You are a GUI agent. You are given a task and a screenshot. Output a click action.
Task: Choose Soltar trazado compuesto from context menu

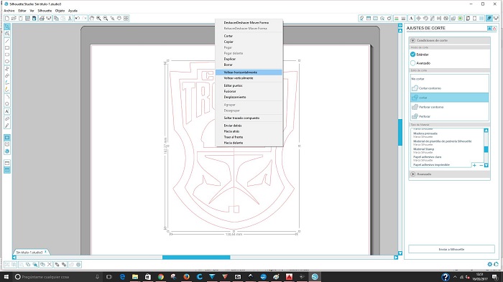(x=249, y=118)
